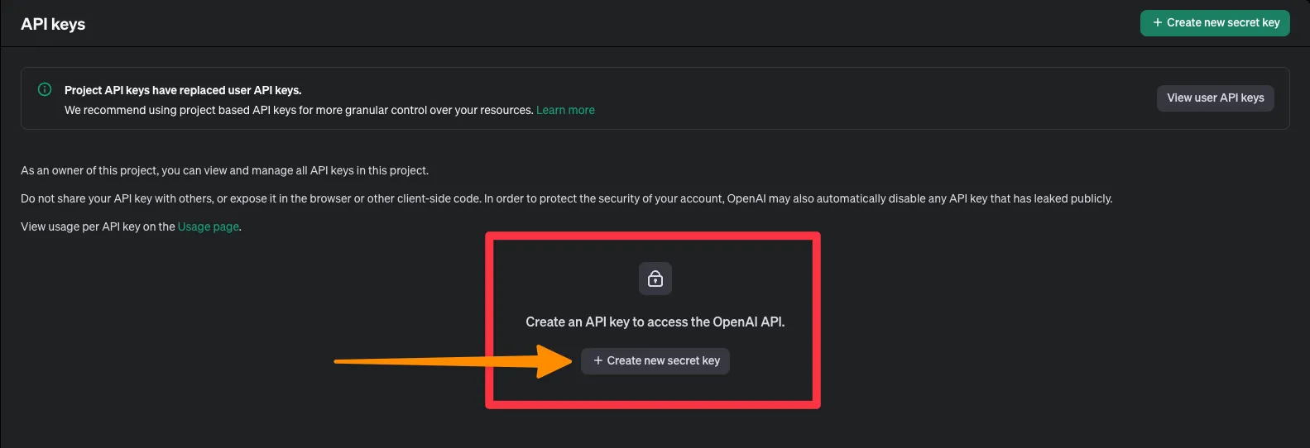Click the green Create new secret key button
The width and height of the screenshot is (1310, 448).
click(1214, 23)
